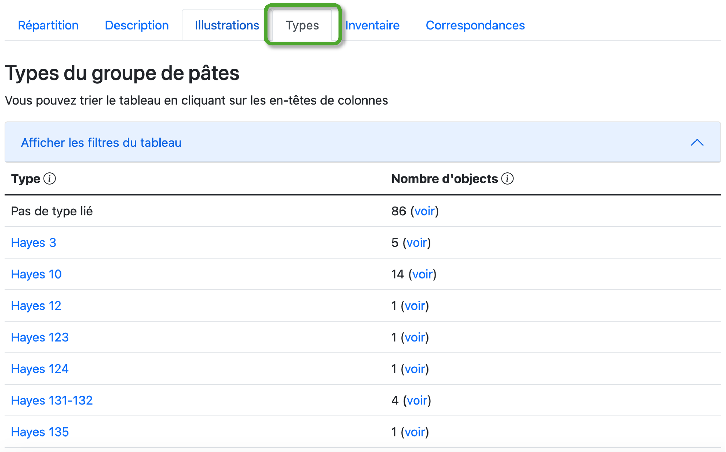Click the info icon beside Nombre d'objects
726x452 pixels.
tap(507, 179)
